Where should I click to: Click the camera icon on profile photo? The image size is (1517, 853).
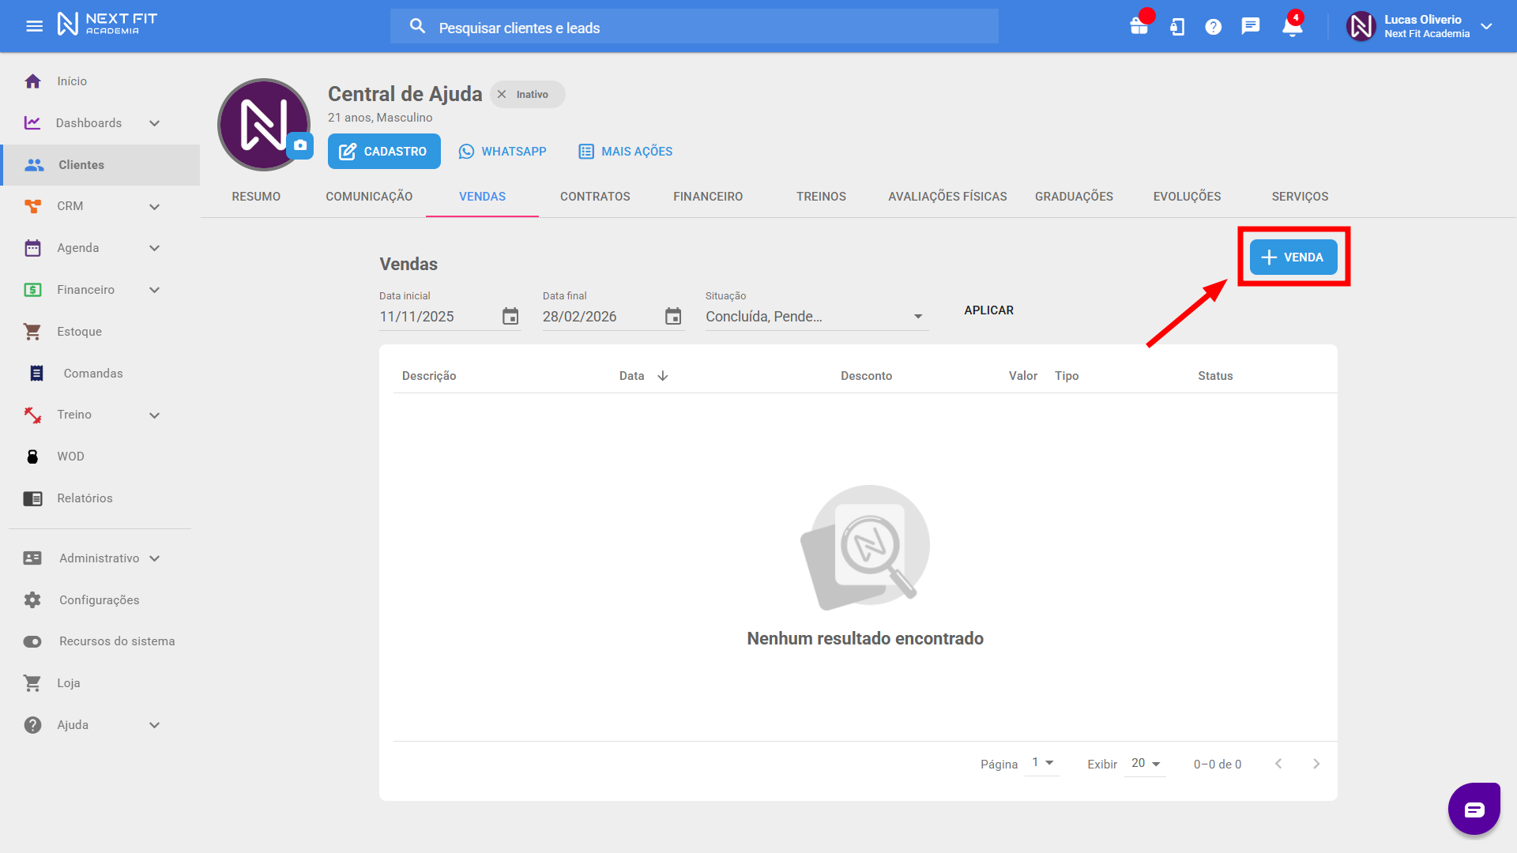pyautogui.click(x=300, y=145)
